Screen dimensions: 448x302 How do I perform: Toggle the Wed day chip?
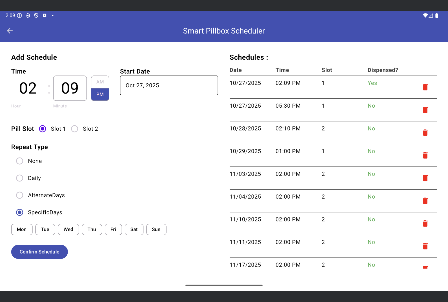click(68, 229)
